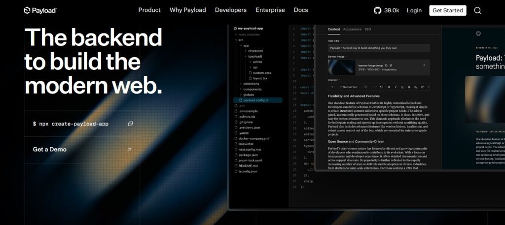
Task: Open the text alignment dropdown in toolbar
Action: point(366,87)
